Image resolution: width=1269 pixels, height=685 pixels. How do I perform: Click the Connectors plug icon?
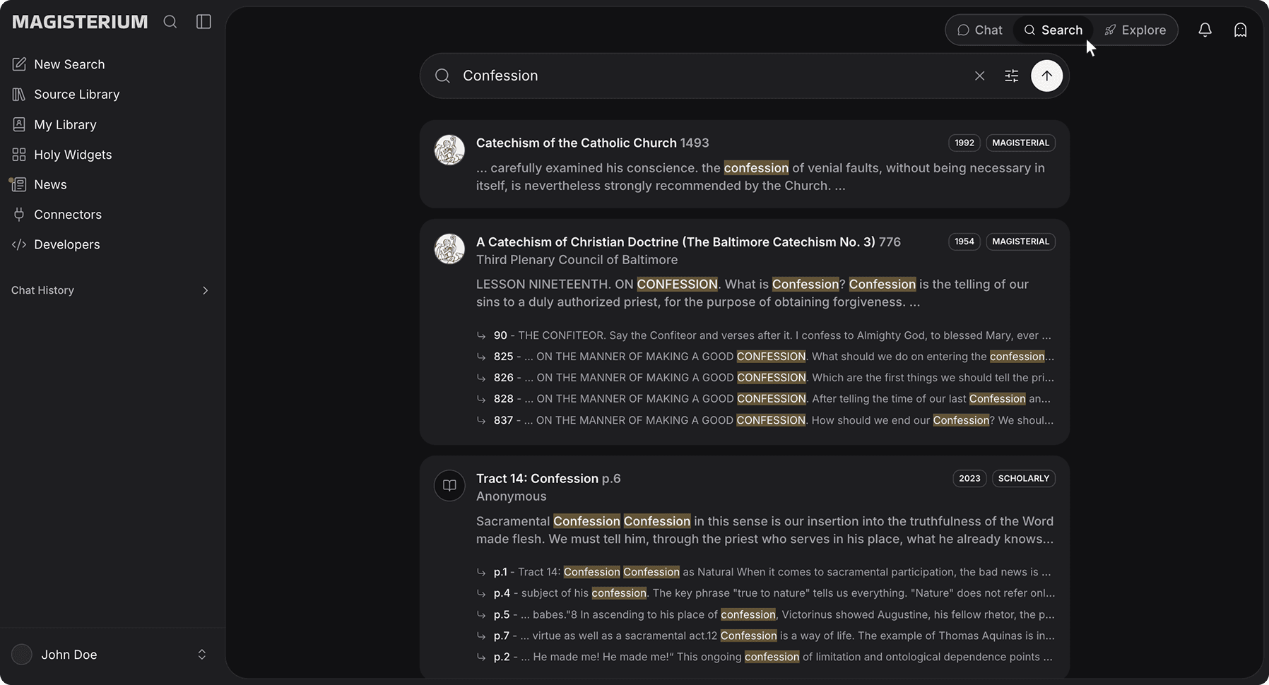pyautogui.click(x=19, y=215)
